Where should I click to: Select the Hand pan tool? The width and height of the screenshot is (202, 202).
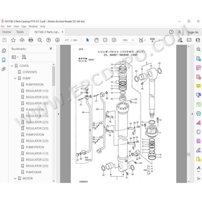96,40
